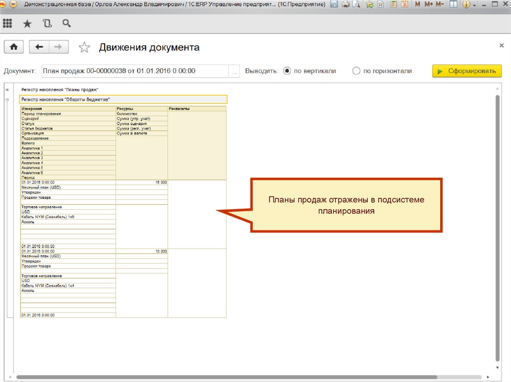Screen dimensions: 511x382
Task: Click the Аналитика 1 cell
Action: point(68,148)
